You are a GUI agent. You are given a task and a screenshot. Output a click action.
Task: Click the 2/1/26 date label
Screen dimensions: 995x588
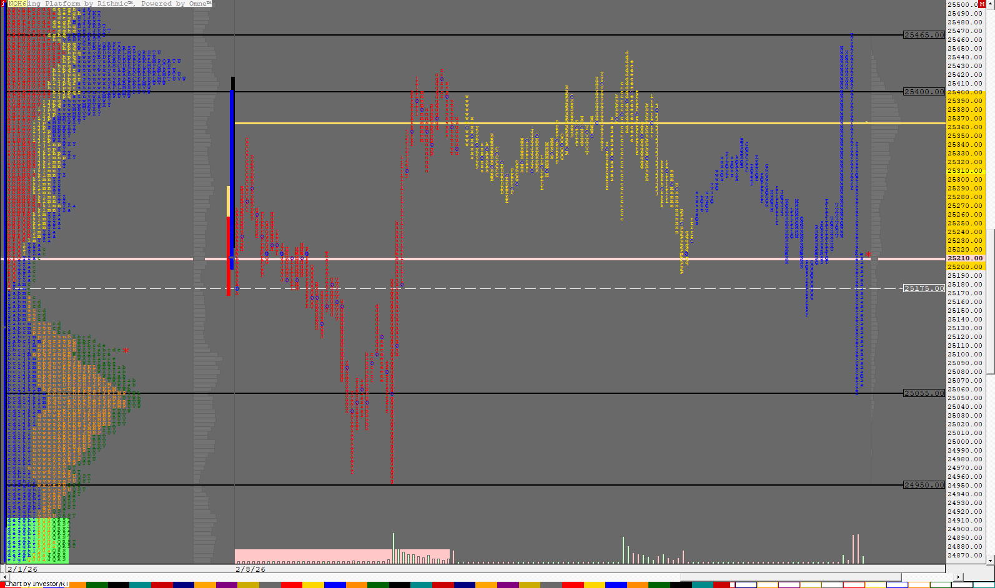pos(22,569)
